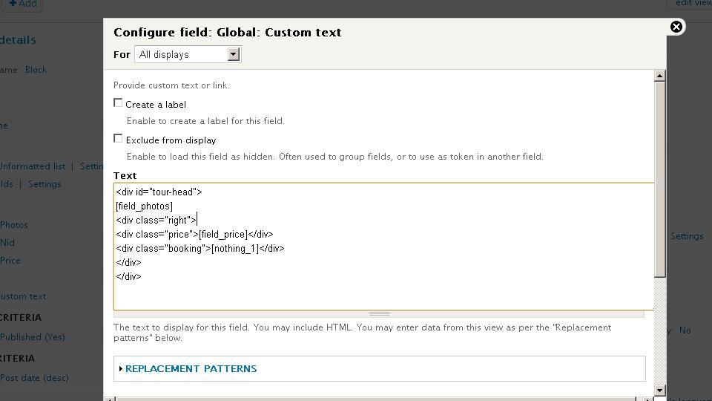The width and height of the screenshot is (712, 401).
Task: Open the 'Custom text' field link
Action: tap(23, 296)
